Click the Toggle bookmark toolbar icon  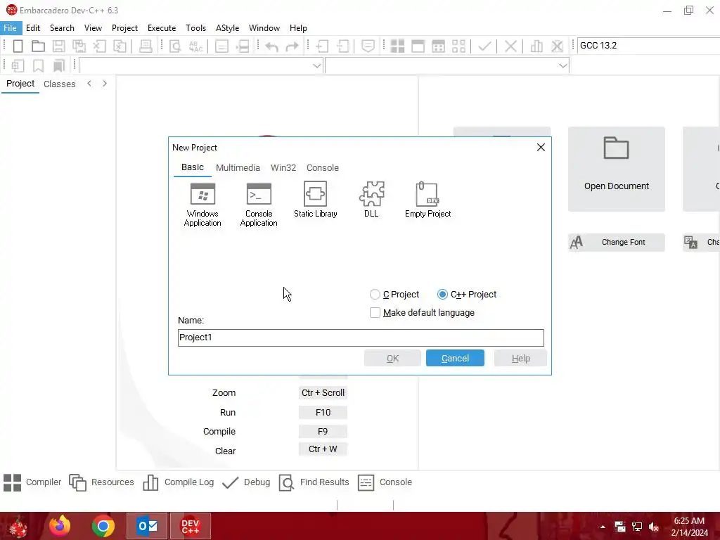point(38,65)
